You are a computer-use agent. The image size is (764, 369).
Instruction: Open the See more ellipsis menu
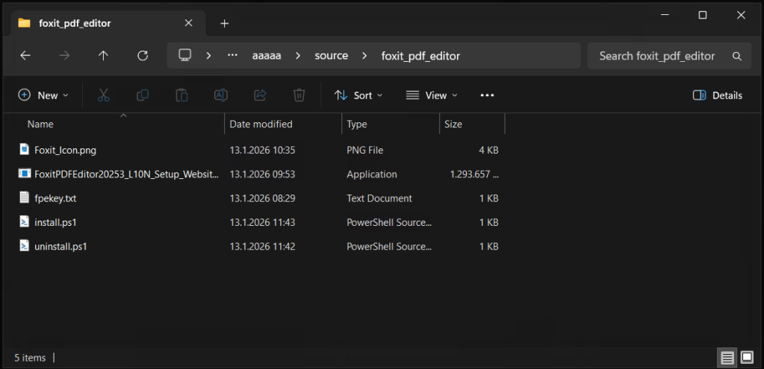click(x=487, y=95)
